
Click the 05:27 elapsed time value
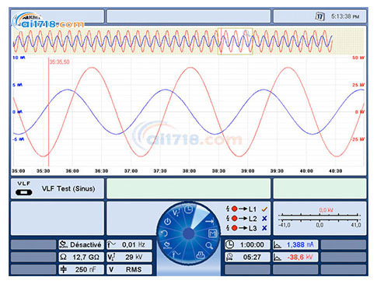pos(252,257)
